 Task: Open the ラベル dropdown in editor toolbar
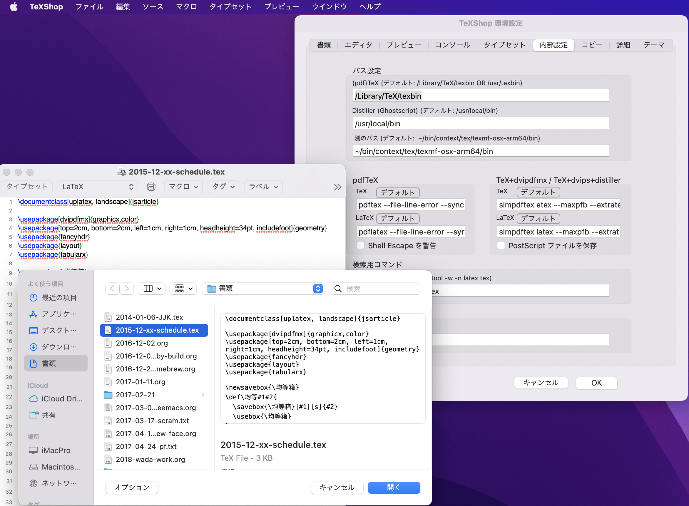(263, 187)
